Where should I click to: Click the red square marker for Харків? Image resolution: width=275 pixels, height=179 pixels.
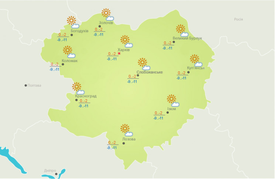[x=119, y=53]
